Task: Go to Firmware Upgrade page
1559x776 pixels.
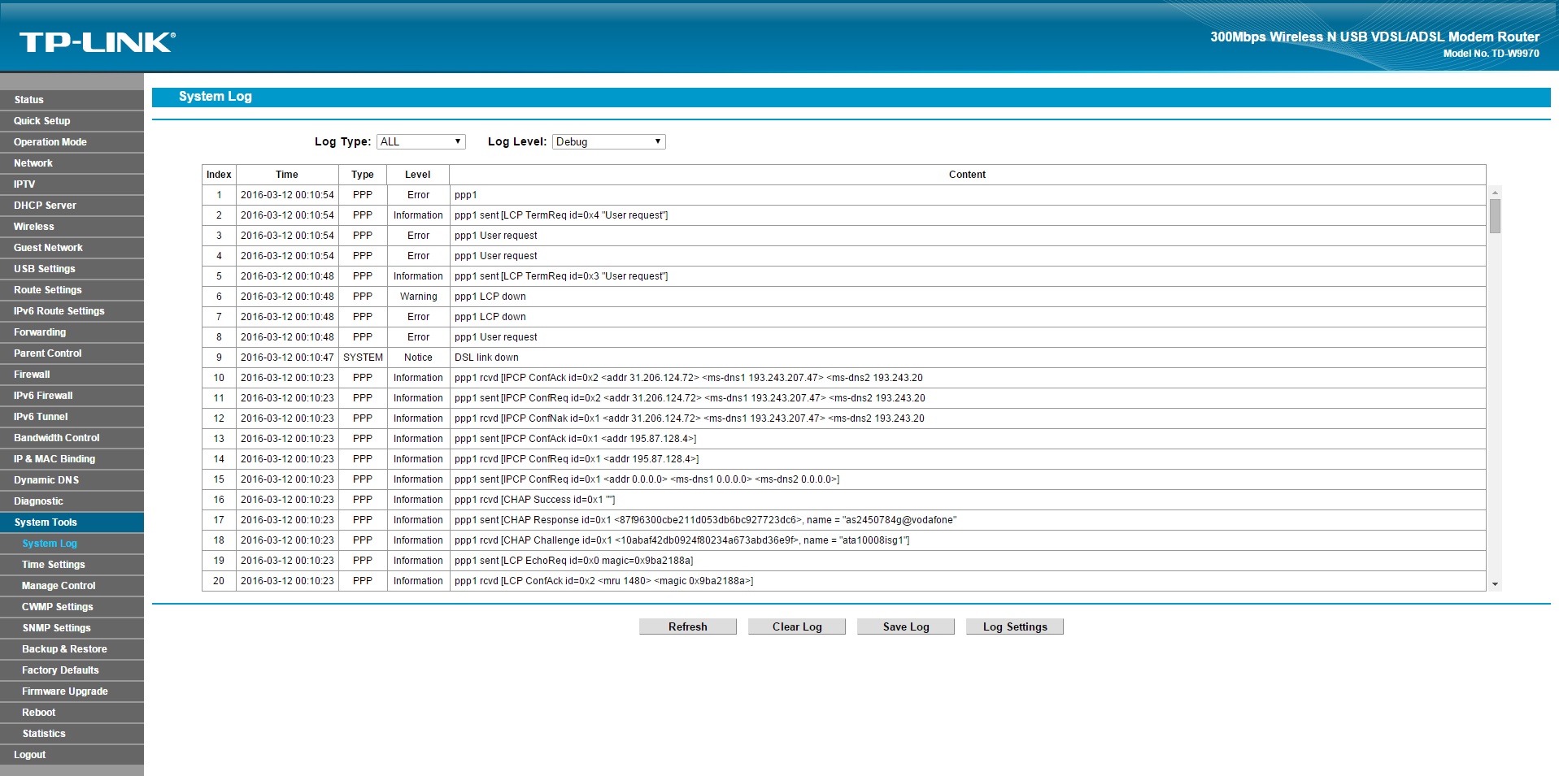Action: point(72,691)
